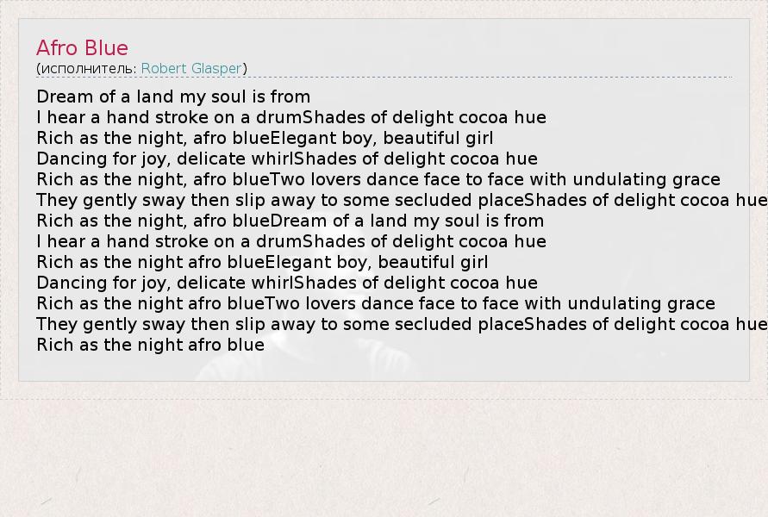768x517 pixels.
Task: Open the Robert Glasper artist link
Action: 191,69
